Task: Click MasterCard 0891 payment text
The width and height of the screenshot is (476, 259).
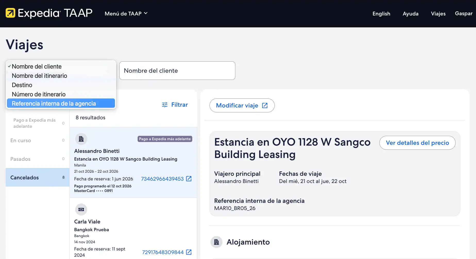Action: pos(94,191)
